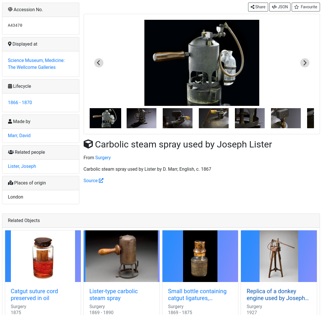Open related person Lister, Joseph
324x315 pixels.
click(22, 166)
